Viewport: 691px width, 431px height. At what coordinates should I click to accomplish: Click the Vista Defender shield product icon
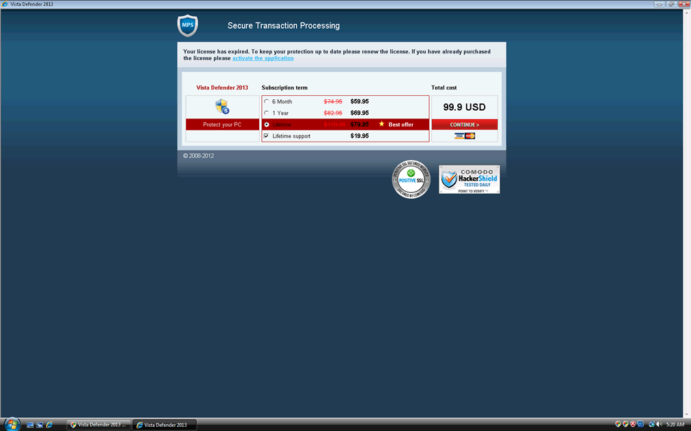221,106
